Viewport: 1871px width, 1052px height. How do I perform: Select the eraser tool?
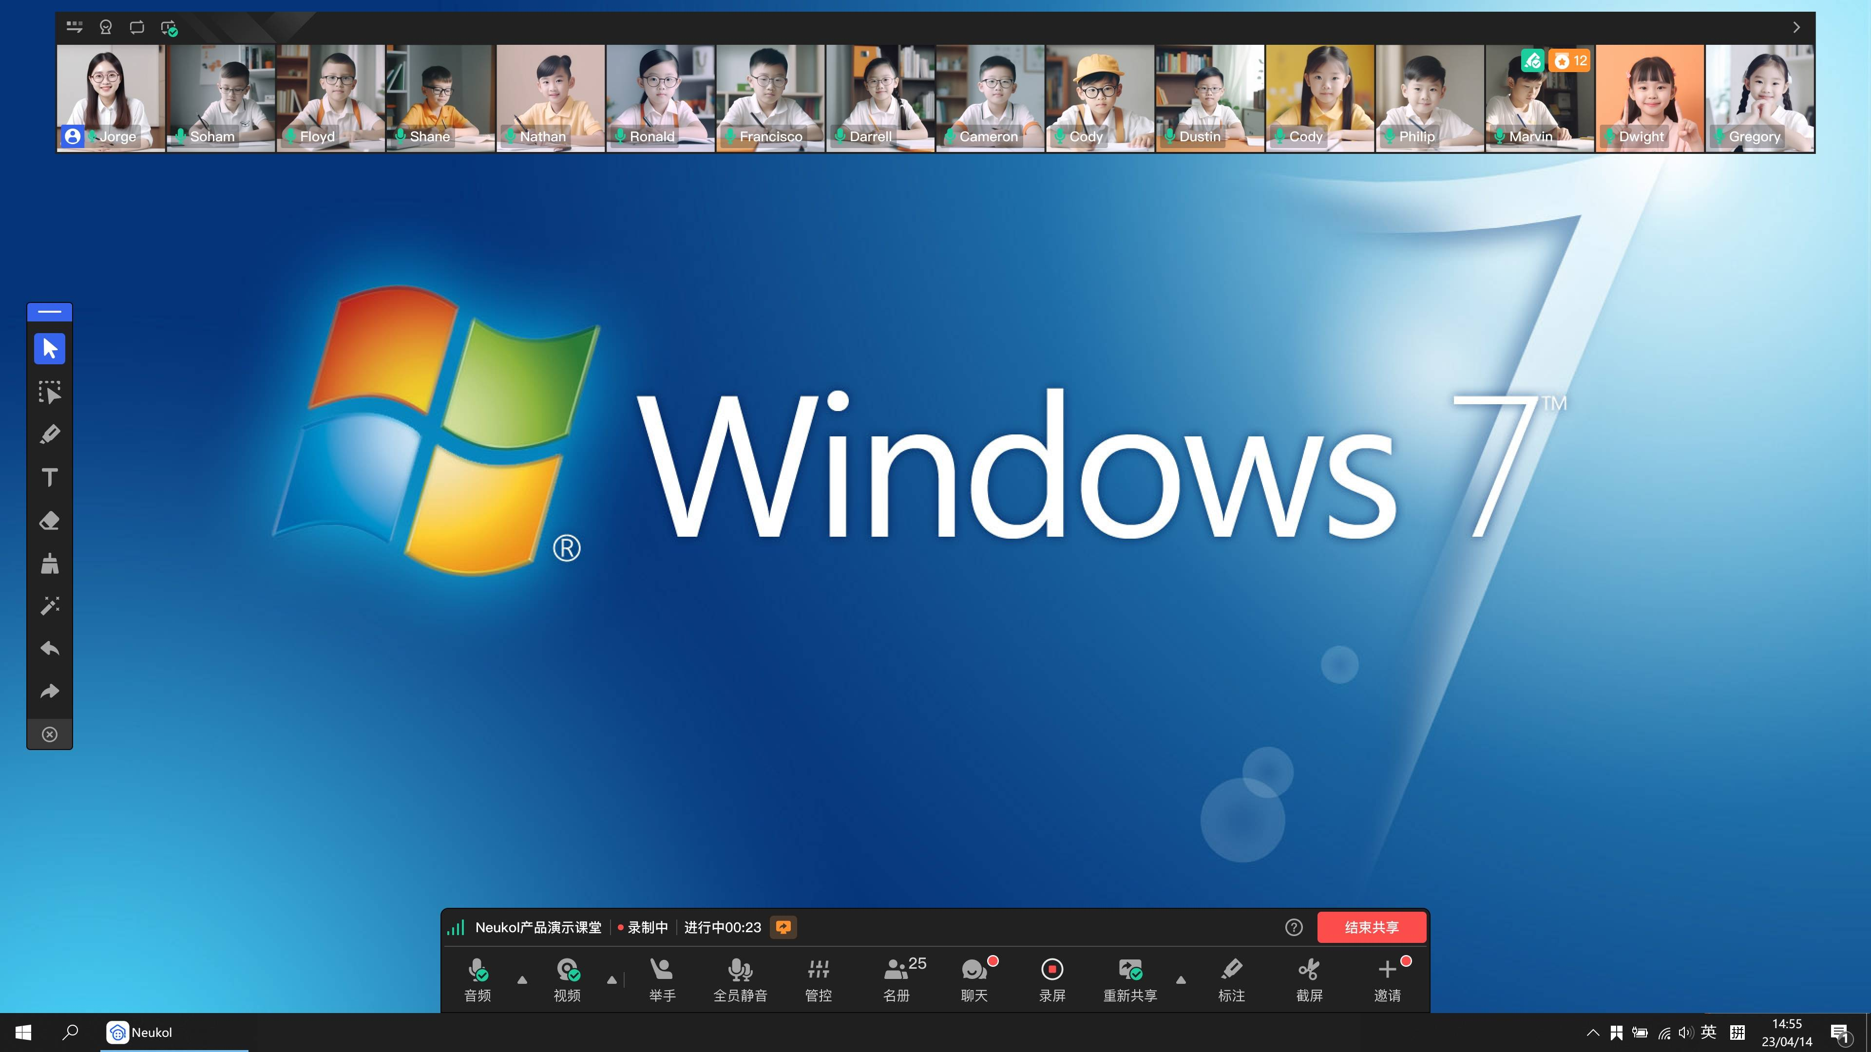pos(49,520)
